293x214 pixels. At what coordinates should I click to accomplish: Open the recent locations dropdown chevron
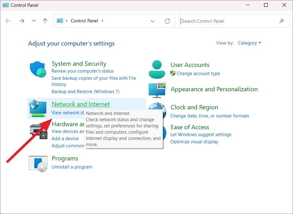pyautogui.click(x=34, y=21)
